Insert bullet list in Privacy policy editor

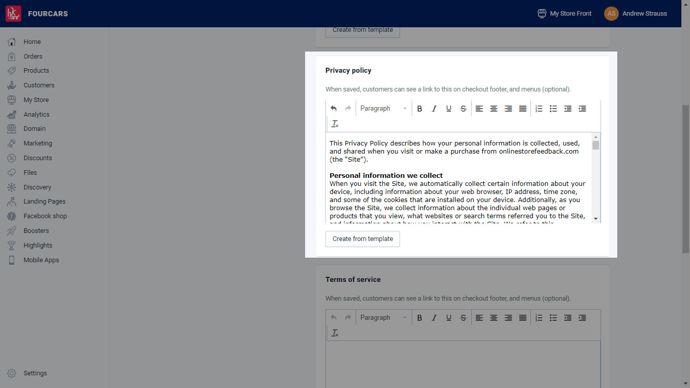[x=553, y=109]
